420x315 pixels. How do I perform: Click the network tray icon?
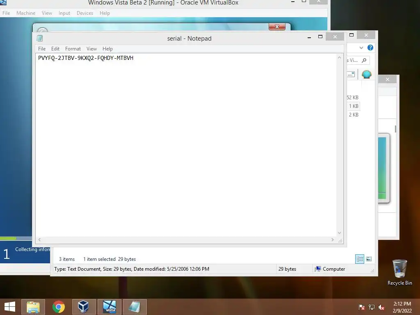372,307
